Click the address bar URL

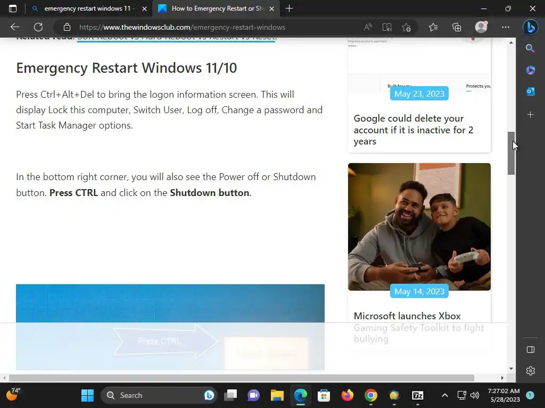coord(182,27)
